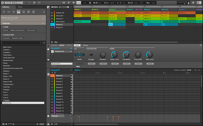This screenshot has width=203, height=126.
Task: Select the Groups type icon in Library
Action: (x=9, y=12)
